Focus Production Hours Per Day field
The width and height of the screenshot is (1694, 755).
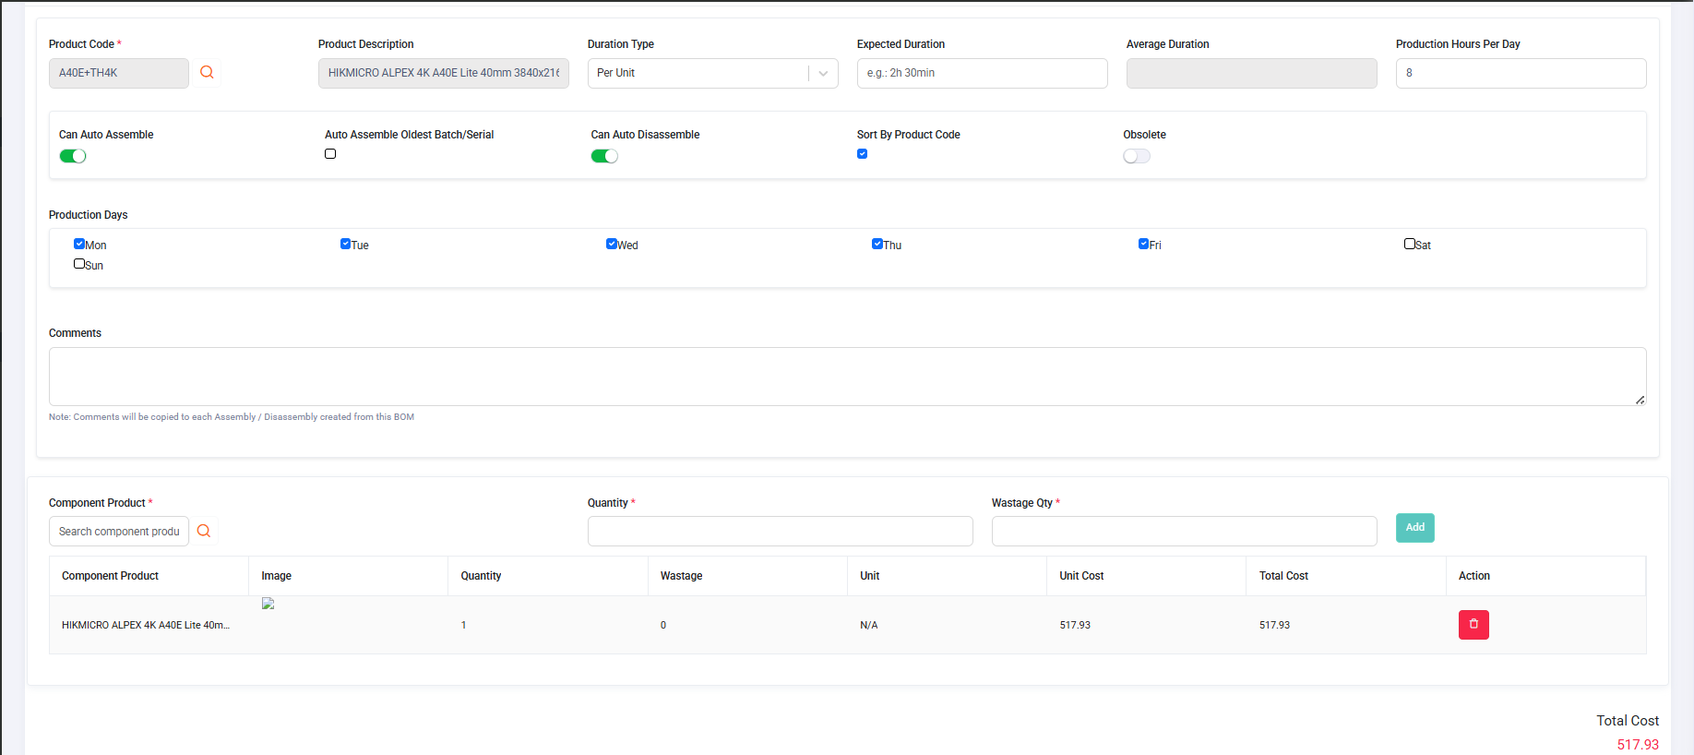[x=1521, y=73]
